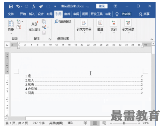
Task: Click the Update Table icon with exclamation mark
Action: click(19, 27)
